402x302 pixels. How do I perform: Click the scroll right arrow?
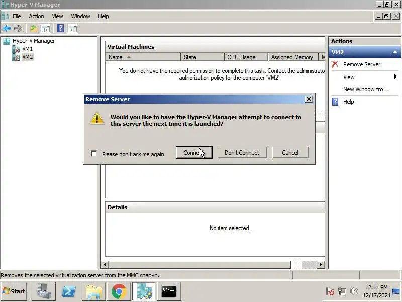point(321,265)
